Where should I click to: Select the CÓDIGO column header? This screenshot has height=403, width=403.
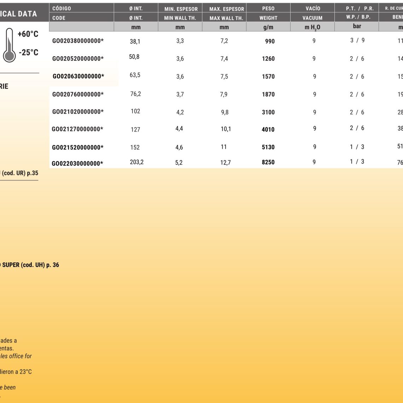(x=62, y=8)
